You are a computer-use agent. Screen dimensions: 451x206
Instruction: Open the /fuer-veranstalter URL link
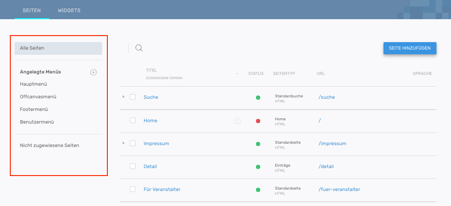coord(339,189)
